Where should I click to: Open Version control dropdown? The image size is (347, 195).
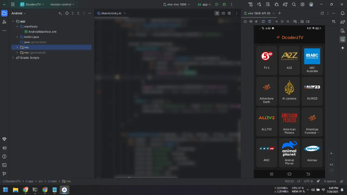click(62, 4)
